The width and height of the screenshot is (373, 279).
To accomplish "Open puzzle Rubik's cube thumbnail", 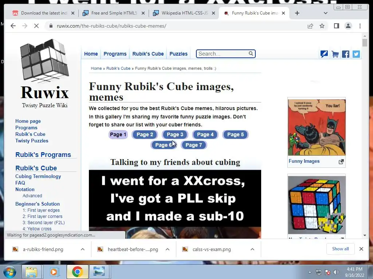I will point(317,205).
